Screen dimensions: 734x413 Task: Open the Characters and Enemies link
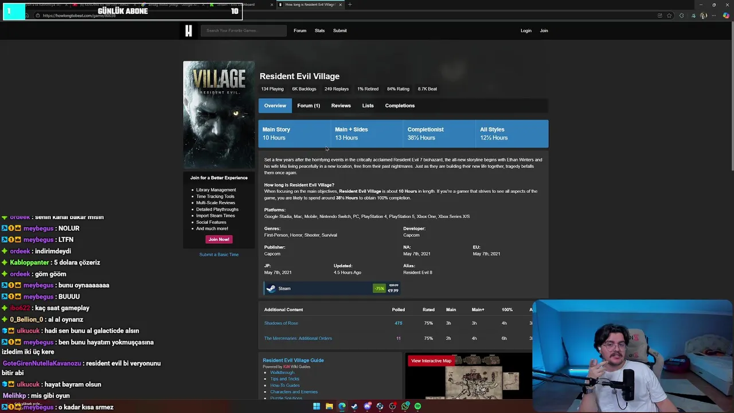point(294,392)
